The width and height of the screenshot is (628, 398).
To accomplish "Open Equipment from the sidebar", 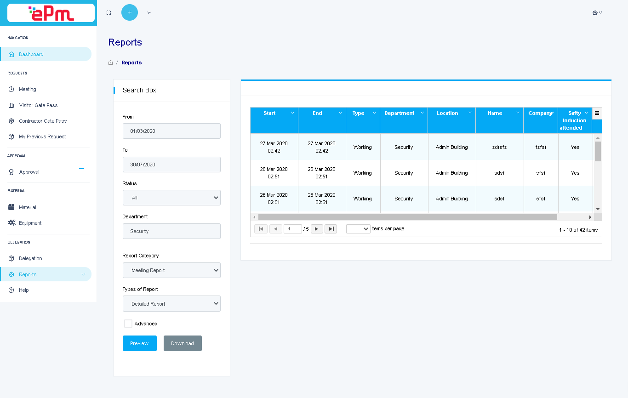I will (30, 223).
